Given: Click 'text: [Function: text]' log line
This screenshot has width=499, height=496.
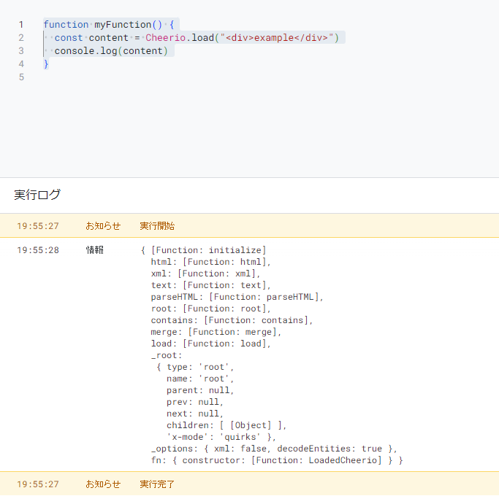Looking at the screenshot, I should tap(210, 285).
